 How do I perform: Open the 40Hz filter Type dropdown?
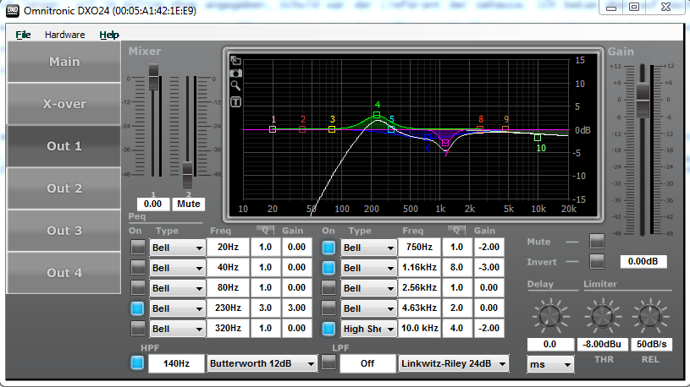click(x=177, y=268)
